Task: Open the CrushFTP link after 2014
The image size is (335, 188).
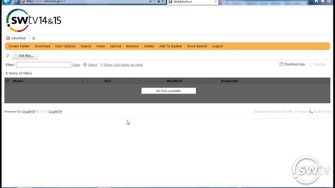Action: [55, 111]
